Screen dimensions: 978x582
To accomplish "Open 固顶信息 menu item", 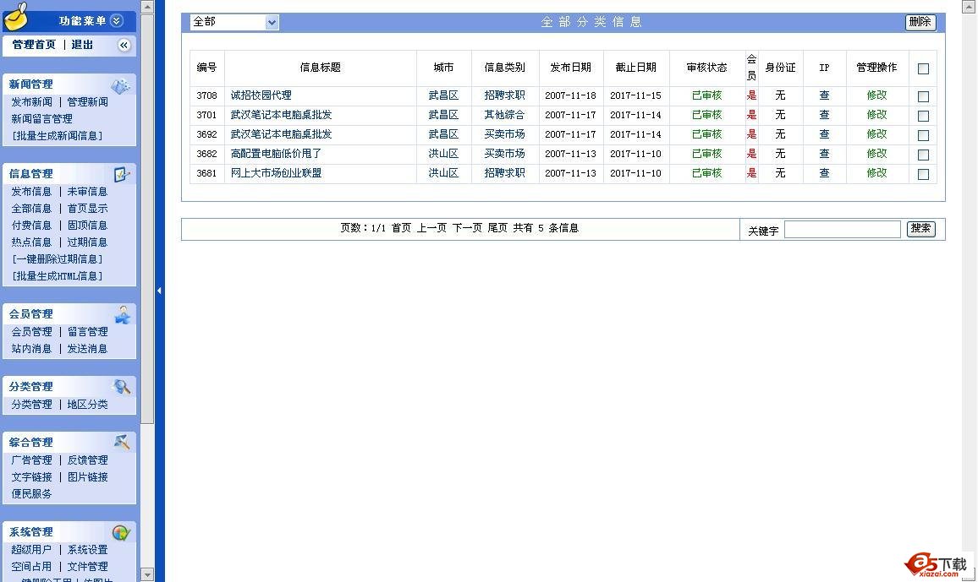I will pyautogui.click(x=87, y=225).
